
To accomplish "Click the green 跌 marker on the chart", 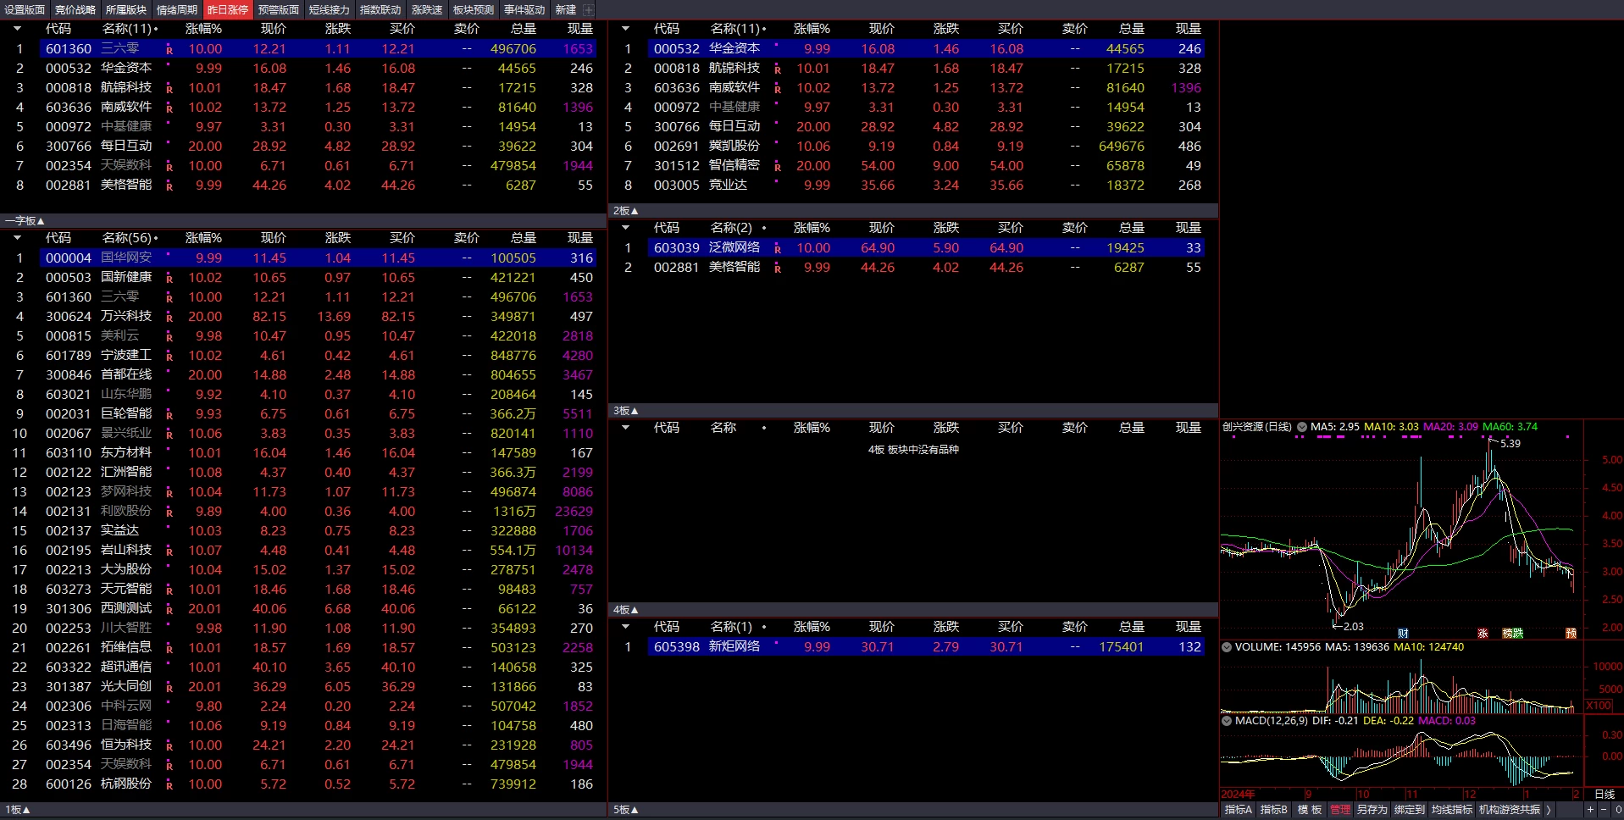I will 1518,633.
